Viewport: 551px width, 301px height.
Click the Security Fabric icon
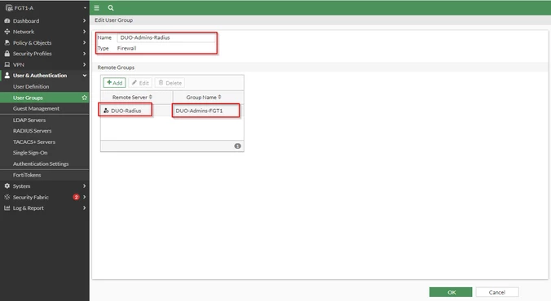tap(7, 197)
